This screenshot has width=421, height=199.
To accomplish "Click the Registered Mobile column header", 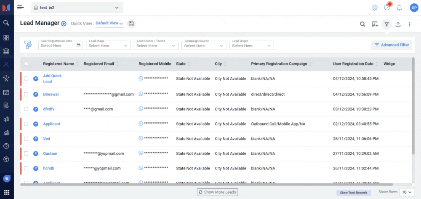I will (x=155, y=64).
